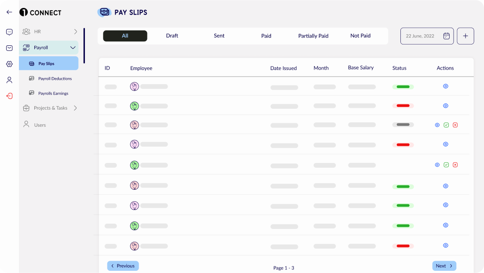This screenshot has height=273, width=484.
Task: Click the plus button to add pay slip
Action: coord(466,36)
